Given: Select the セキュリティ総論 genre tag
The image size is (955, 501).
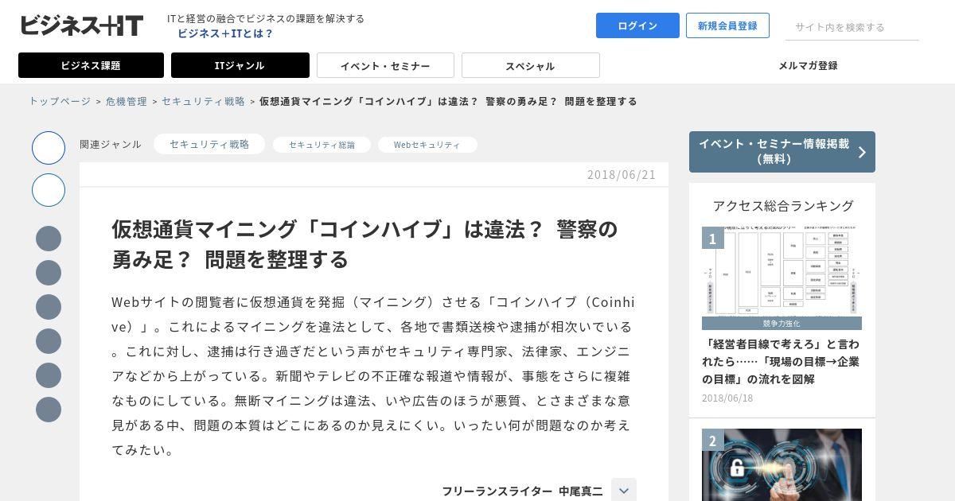Looking at the screenshot, I should [322, 145].
